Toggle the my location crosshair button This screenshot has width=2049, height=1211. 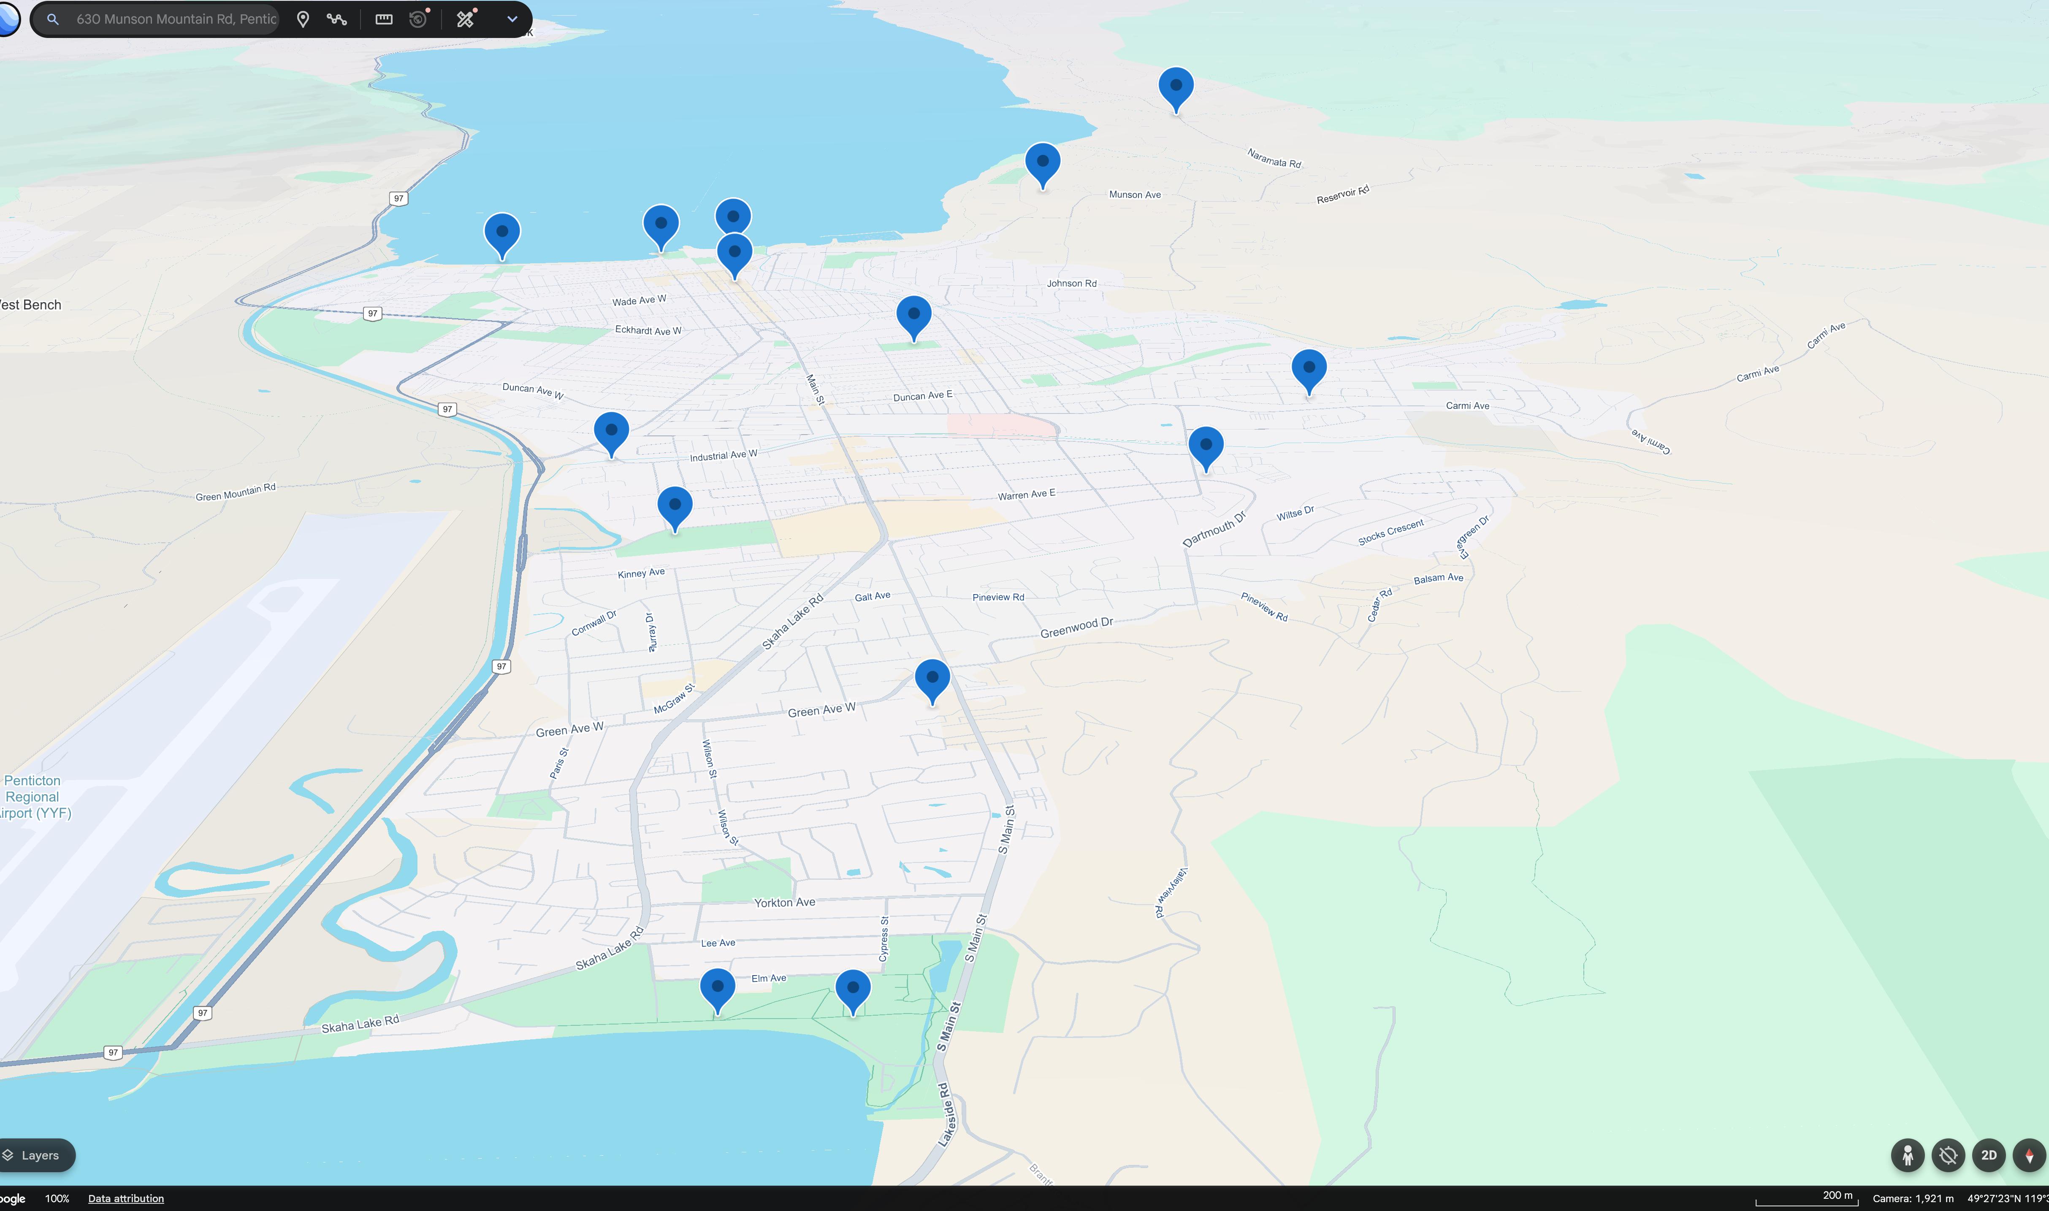click(1948, 1155)
